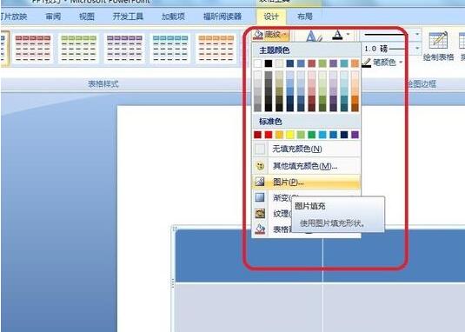Image resolution: width=465 pixels, height=332 pixels.
Task: Pick olive green theme color in top row
Action: click(322, 63)
